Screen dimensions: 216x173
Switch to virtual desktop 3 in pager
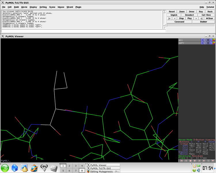click(x=75, y=166)
